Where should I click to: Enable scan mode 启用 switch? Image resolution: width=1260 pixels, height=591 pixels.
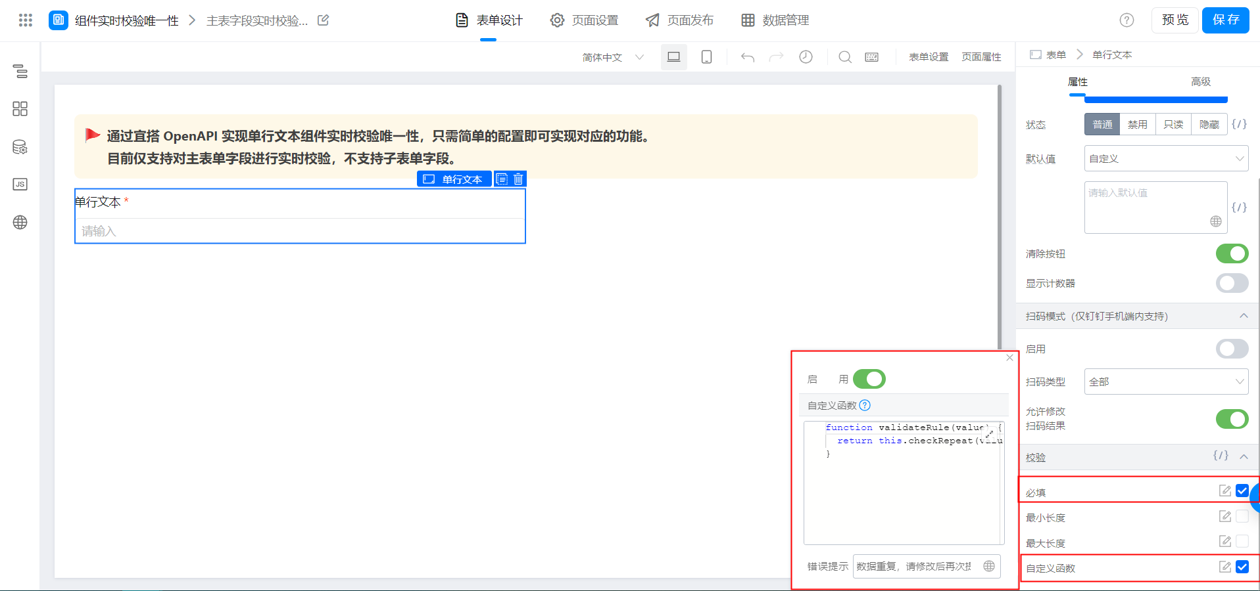pos(1232,349)
